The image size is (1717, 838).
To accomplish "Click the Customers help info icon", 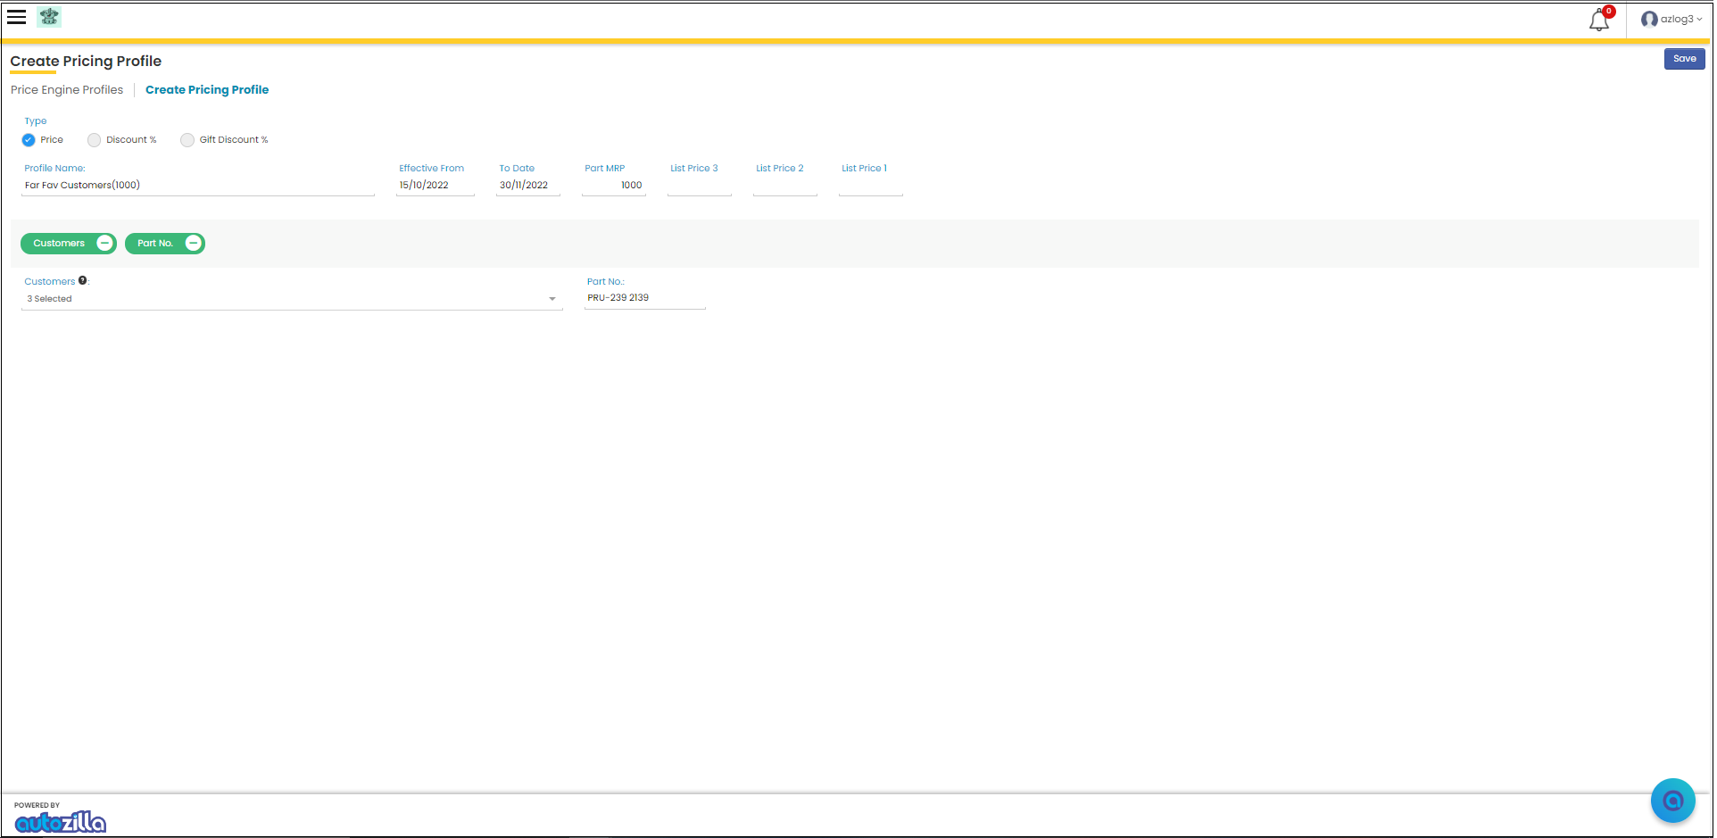I will coord(82,280).
